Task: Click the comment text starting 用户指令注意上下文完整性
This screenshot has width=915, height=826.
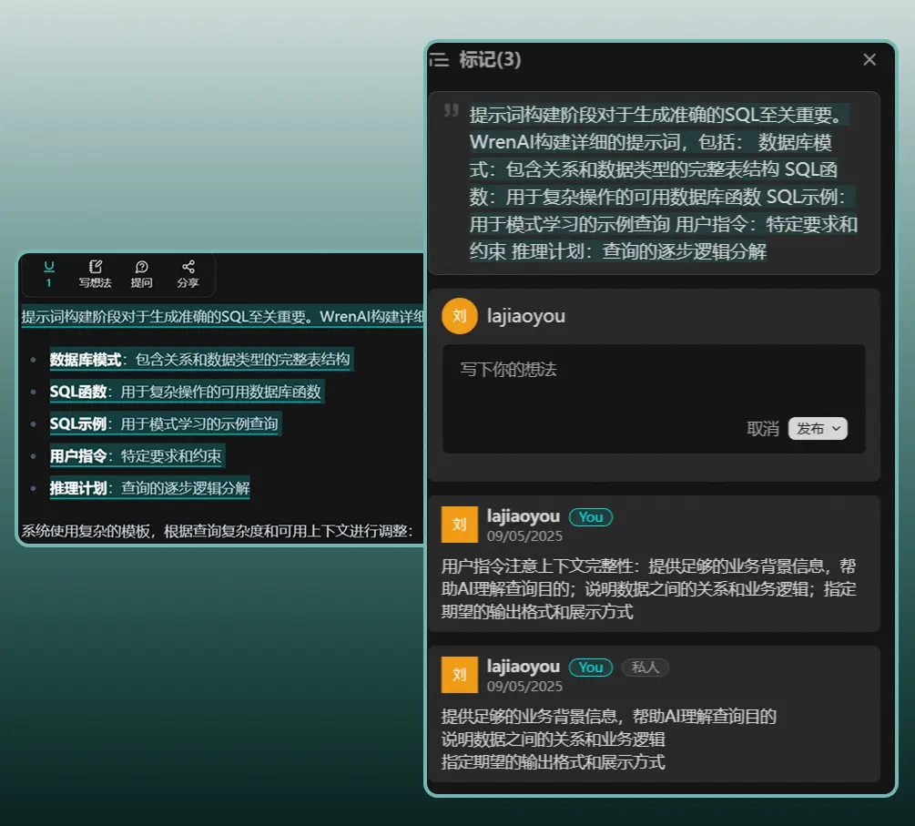Action: pyautogui.click(x=648, y=588)
